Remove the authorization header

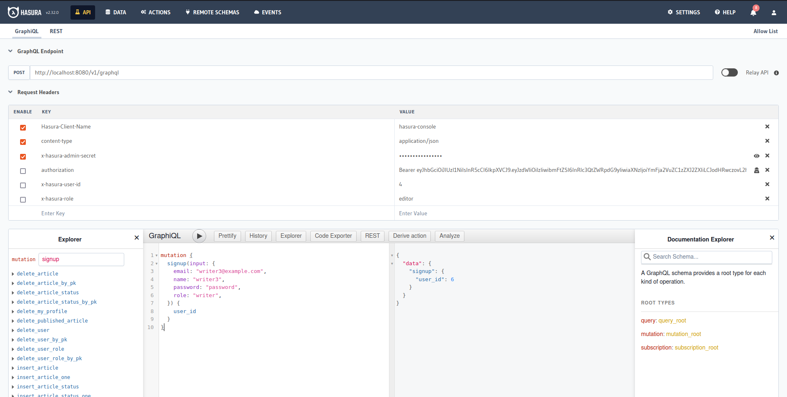click(x=767, y=170)
